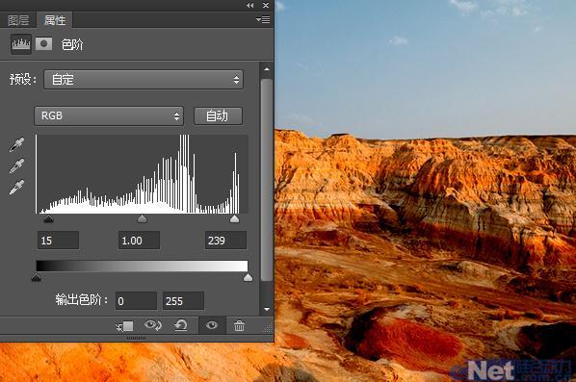
Task: Select the black point eyedropper
Action: (16, 144)
